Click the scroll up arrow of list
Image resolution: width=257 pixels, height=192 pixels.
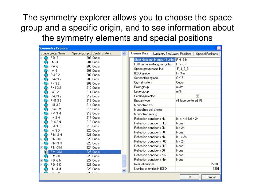(124, 53)
